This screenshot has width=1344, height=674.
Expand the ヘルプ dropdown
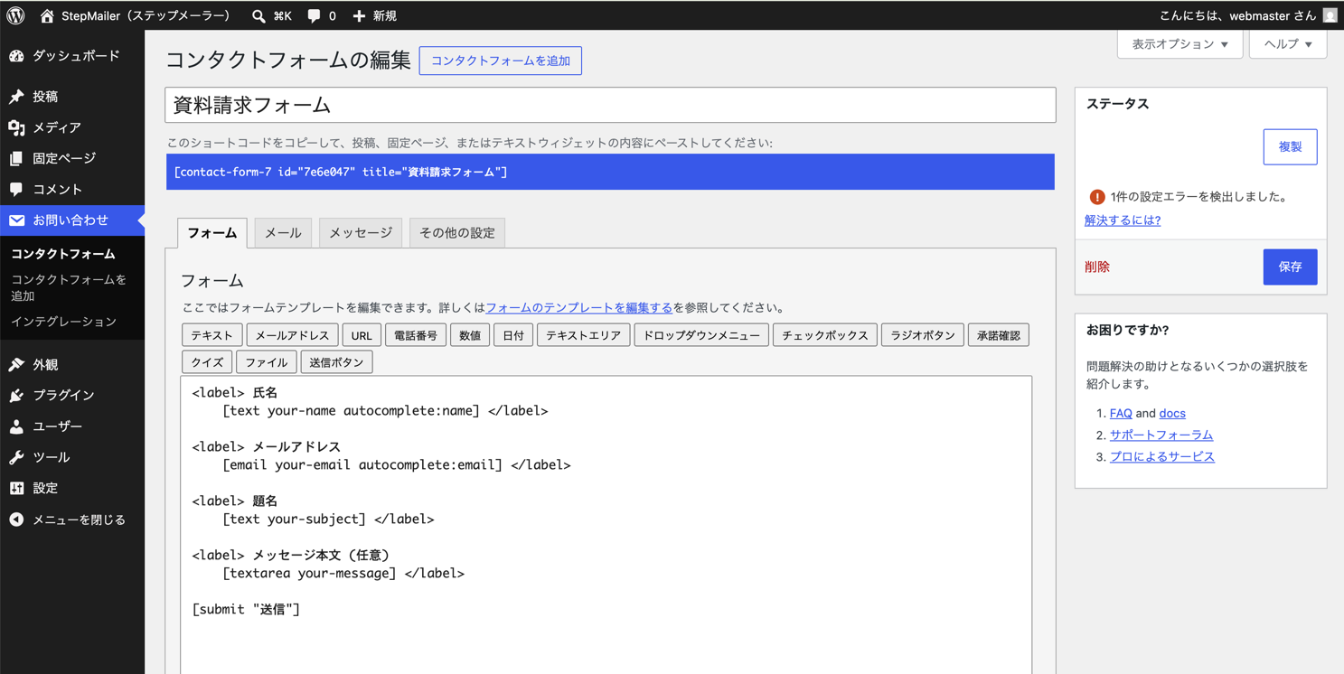[x=1288, y=44]
